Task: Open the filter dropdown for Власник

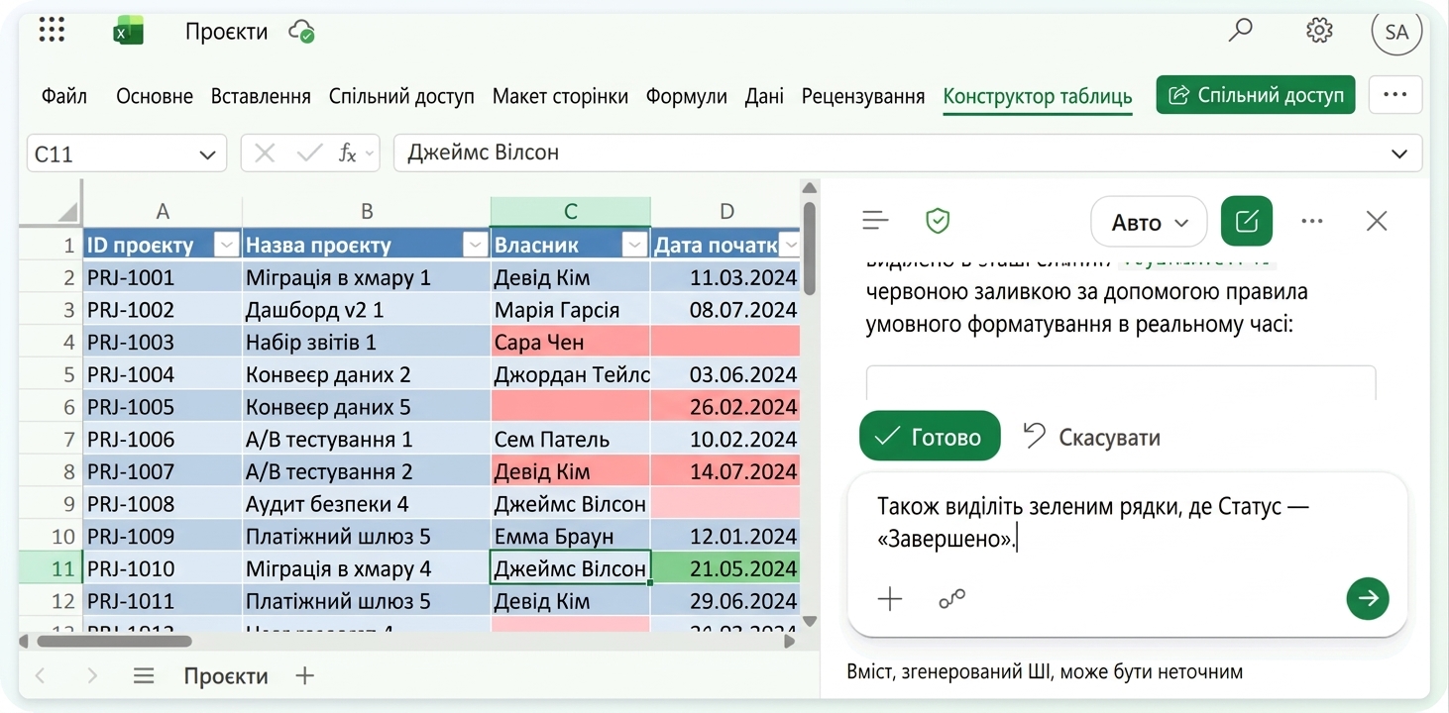Action: point(634,245)
